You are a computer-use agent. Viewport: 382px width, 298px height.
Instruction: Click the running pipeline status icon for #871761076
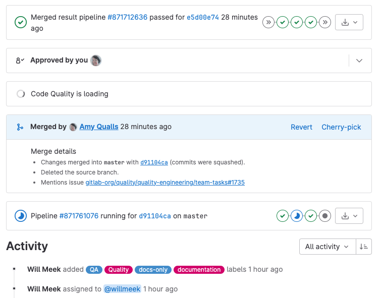[x=21, y=216]
